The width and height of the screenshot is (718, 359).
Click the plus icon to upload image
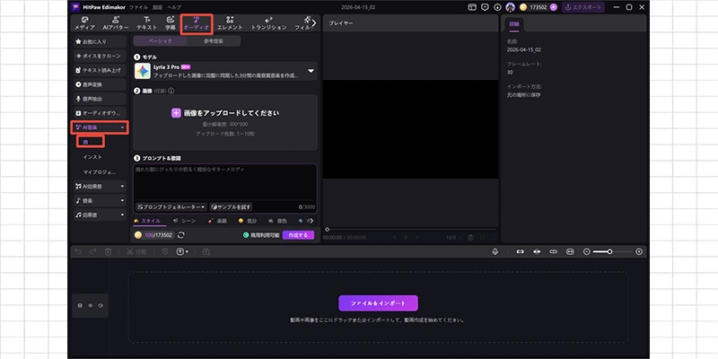click(176, 113)
